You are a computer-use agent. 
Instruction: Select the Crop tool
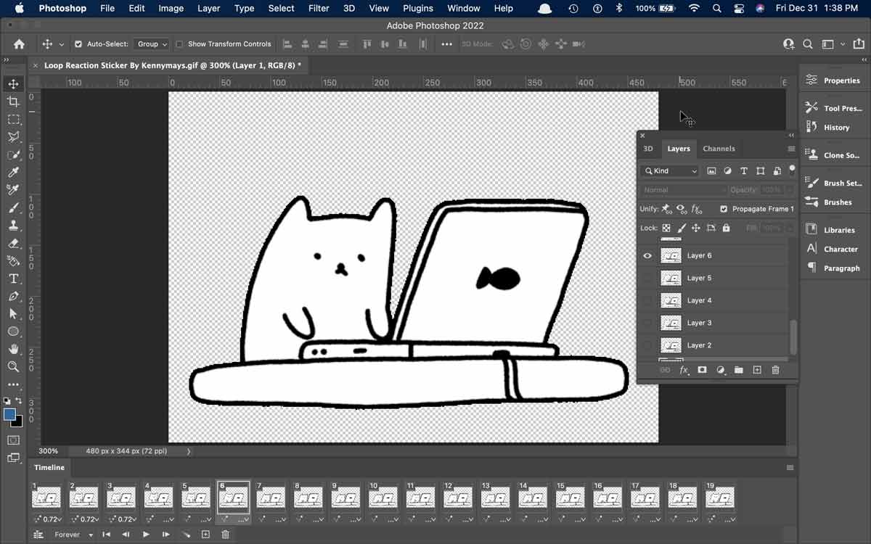(x=13, y=102)
